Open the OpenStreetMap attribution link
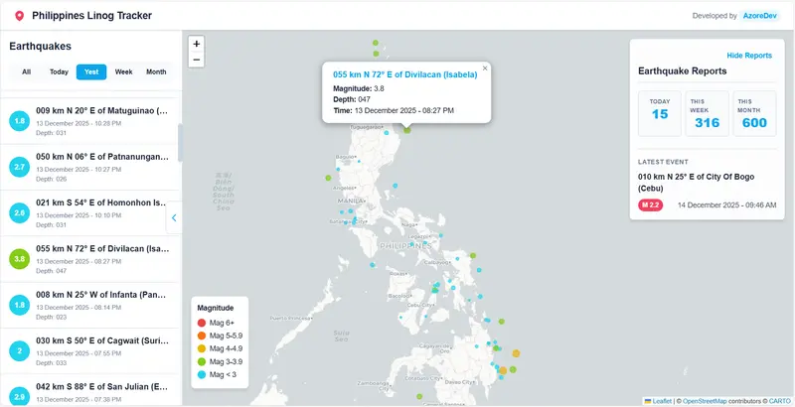The image size is (795, 407). click(704, 401)
